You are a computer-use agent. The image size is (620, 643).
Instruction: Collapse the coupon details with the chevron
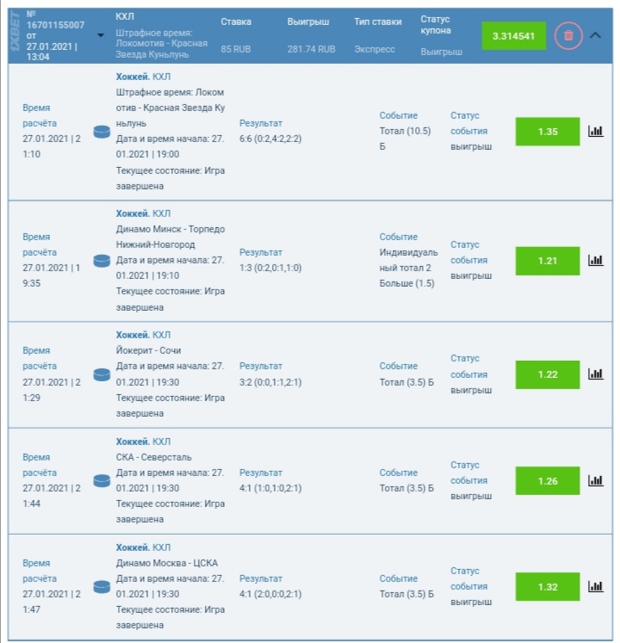coord(597,35)
